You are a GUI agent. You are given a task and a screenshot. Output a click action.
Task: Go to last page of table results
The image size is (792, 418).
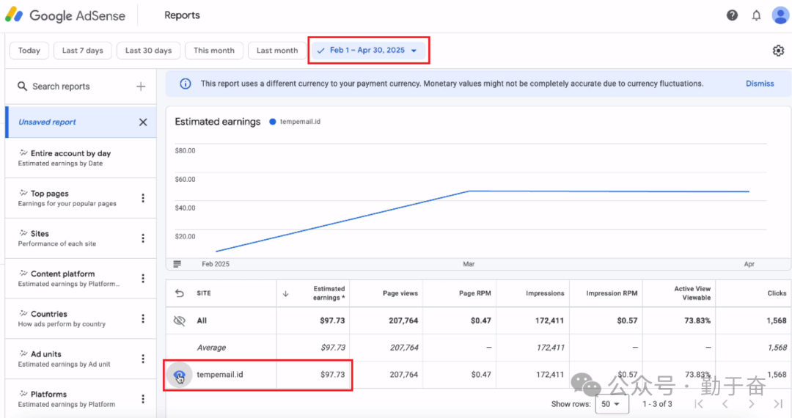coord(778,404)
